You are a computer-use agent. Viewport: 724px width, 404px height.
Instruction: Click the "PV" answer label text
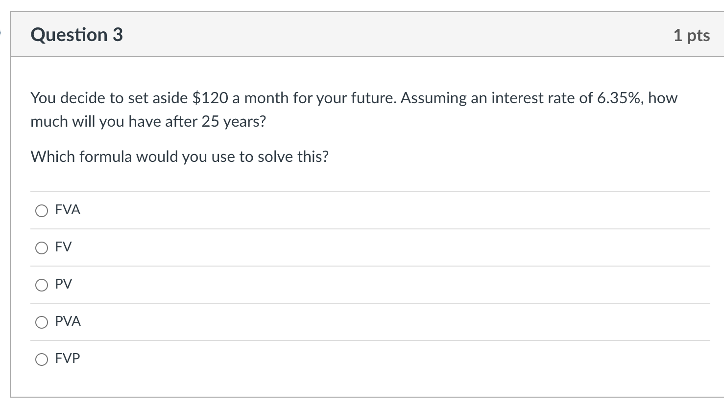point(63,284)
